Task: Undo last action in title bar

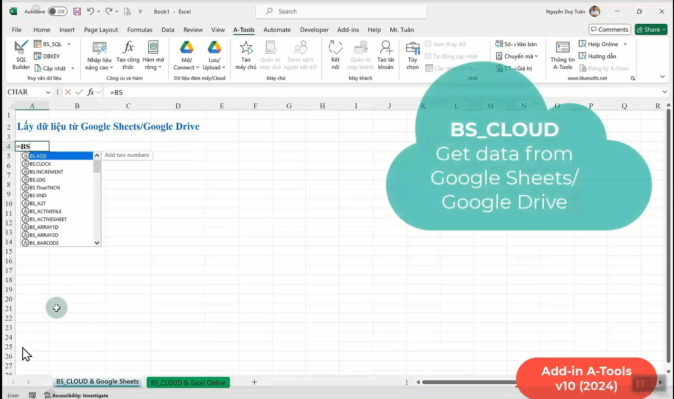Action: point(90,12)
